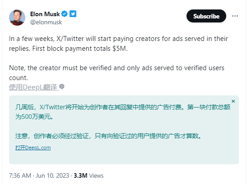
Task: Open Elon Musk's profile avatar photo
Action: coord(17,18)
